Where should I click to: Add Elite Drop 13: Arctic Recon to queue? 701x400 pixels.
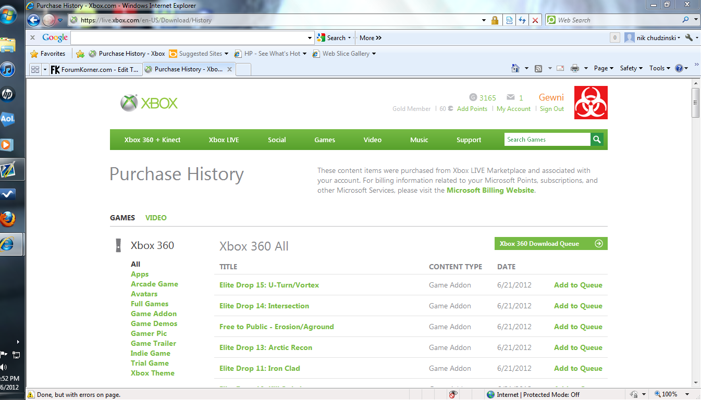(578, 347)
